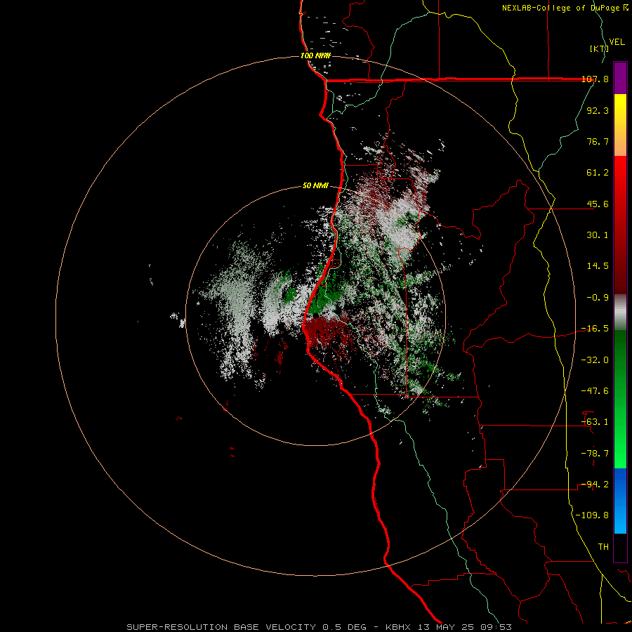Viewport: 632px width, 632px height.
Task: Click the 100 NMI range ring label
Action: click(x=315, y=55)
